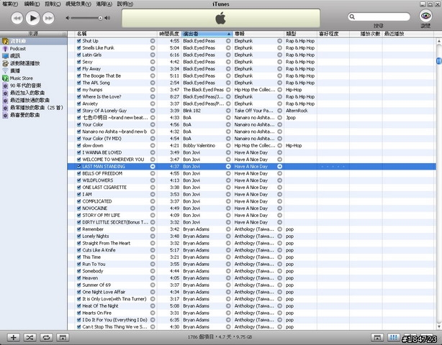Skip to previous track button
The image size is (442, 345).
[17, 18]
